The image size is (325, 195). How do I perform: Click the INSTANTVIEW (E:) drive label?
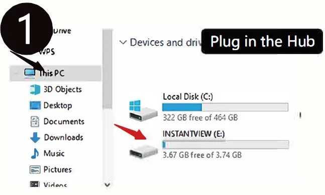[193, 134]
